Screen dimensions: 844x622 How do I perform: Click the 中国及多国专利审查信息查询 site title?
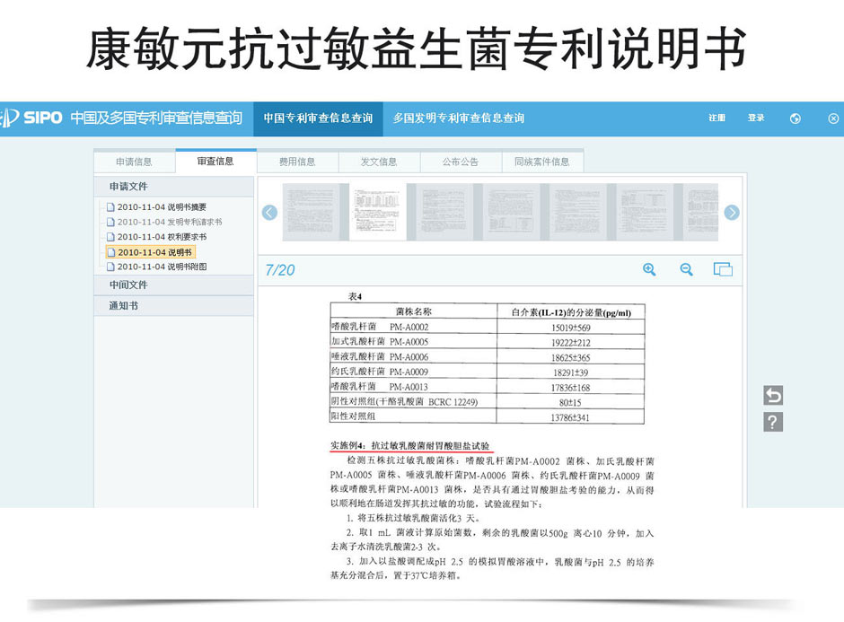(x=156, y=118)
